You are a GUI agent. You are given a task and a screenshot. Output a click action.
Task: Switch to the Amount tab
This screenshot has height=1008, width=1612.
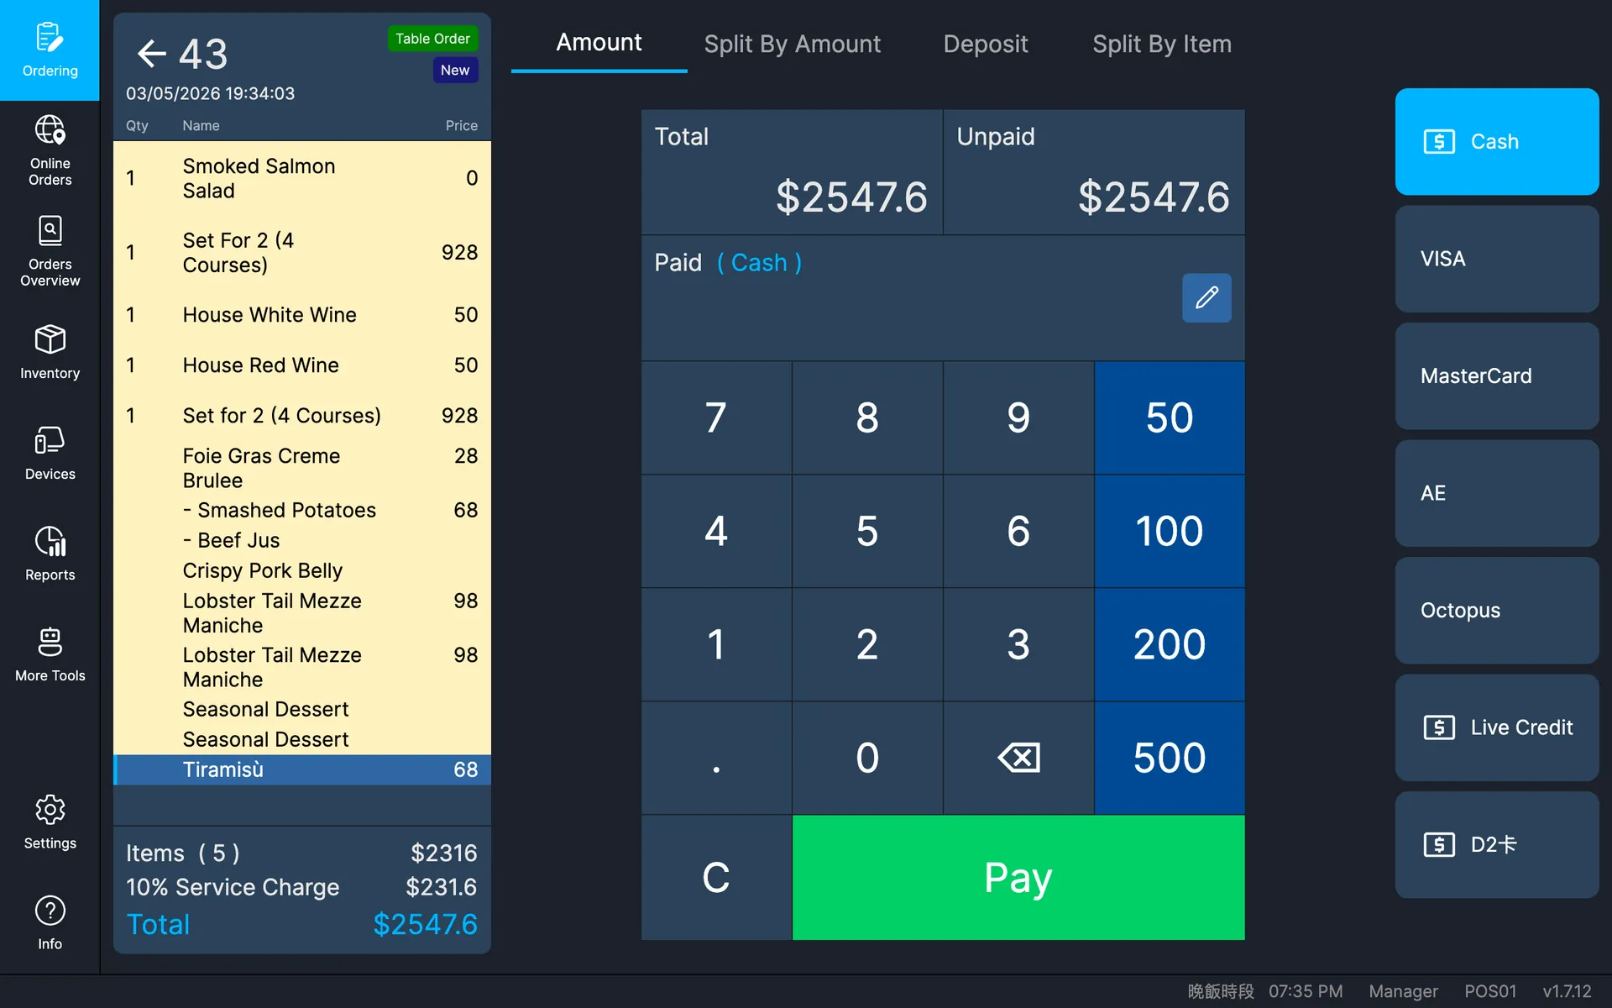pyautogui.click(x=599, y=43)
